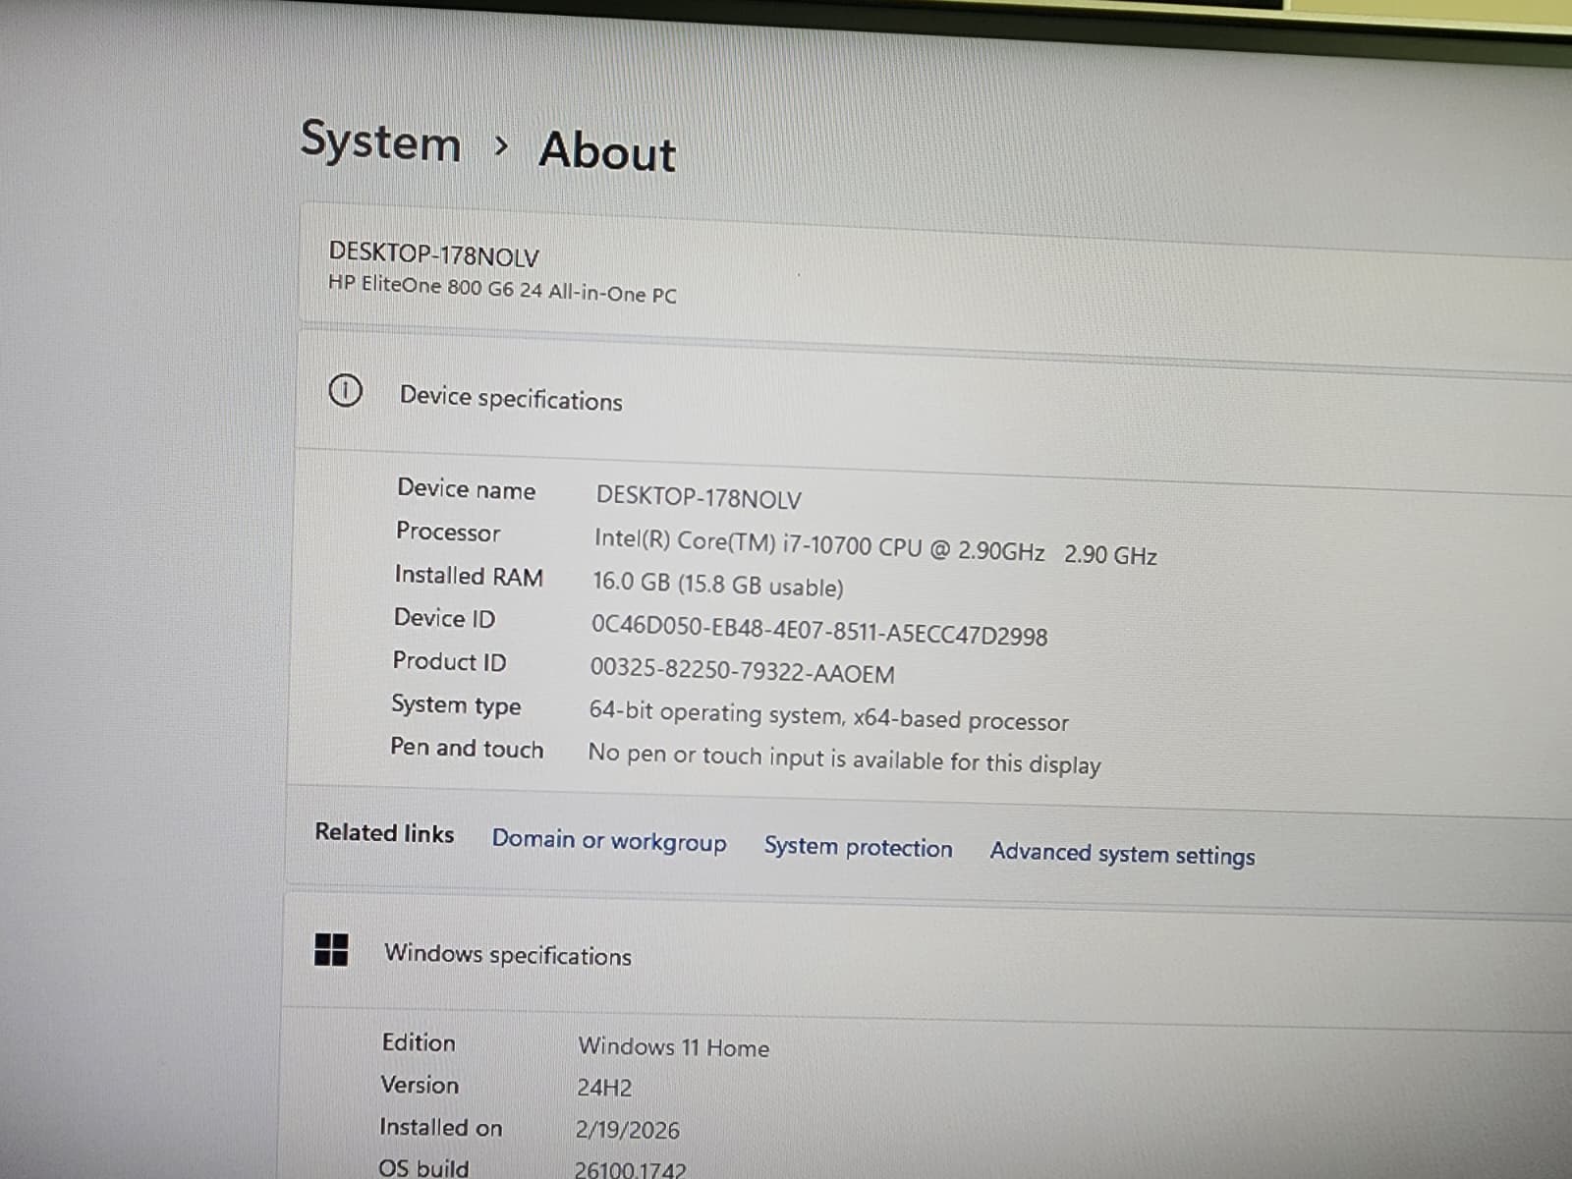The height and width of the screenshot is (1179, 1572).
Task: Click the Product ID label
Action: point(449,661)
